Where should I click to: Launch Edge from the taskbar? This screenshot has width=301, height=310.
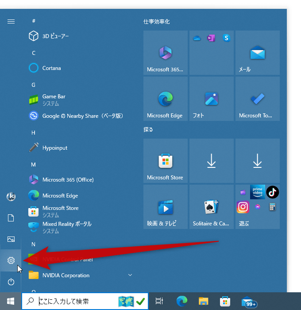[x=182, y=301]
